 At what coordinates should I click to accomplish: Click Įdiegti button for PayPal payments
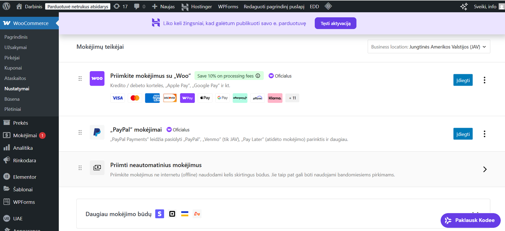[463, 134]
